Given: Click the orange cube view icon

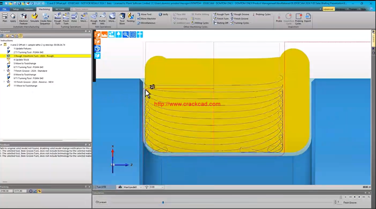Looking at the screenshot, I should pos(97,34).
